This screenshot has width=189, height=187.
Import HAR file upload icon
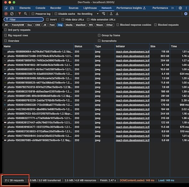111,14
